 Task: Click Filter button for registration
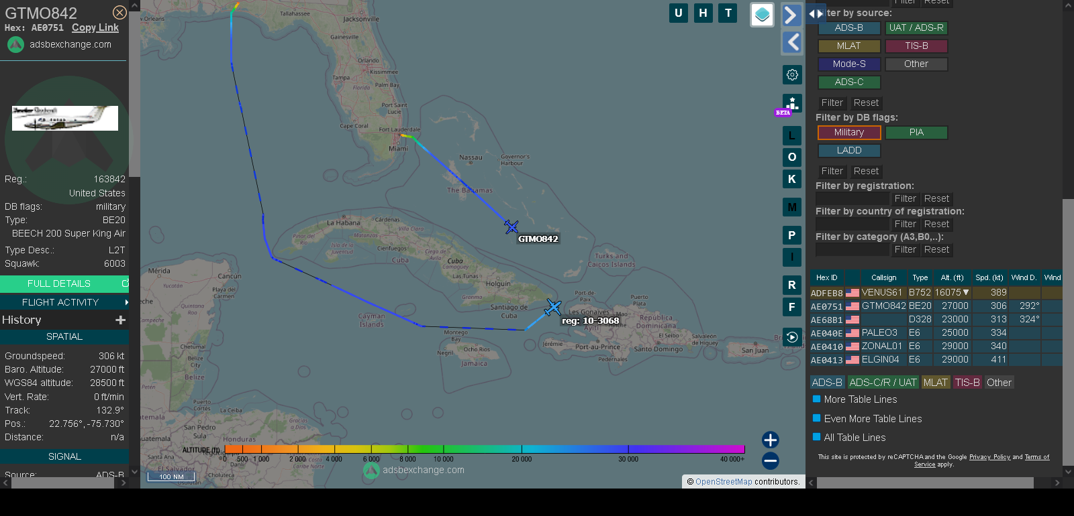pyautogui.click(x=906, y=198)
